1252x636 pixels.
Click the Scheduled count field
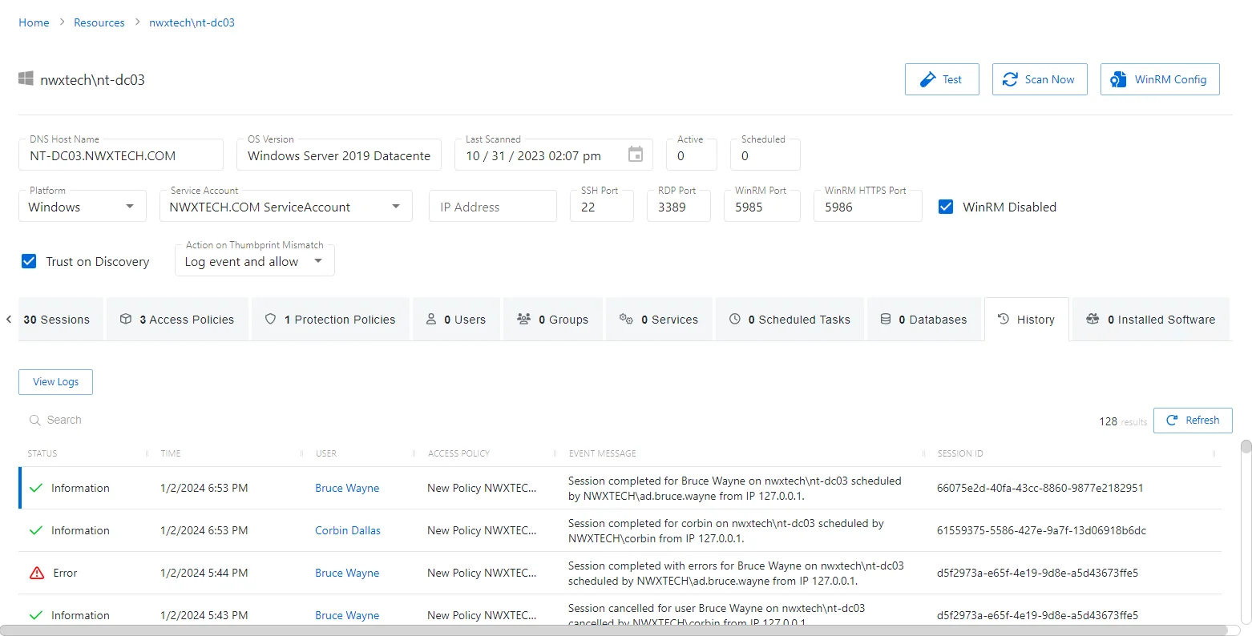765,155
